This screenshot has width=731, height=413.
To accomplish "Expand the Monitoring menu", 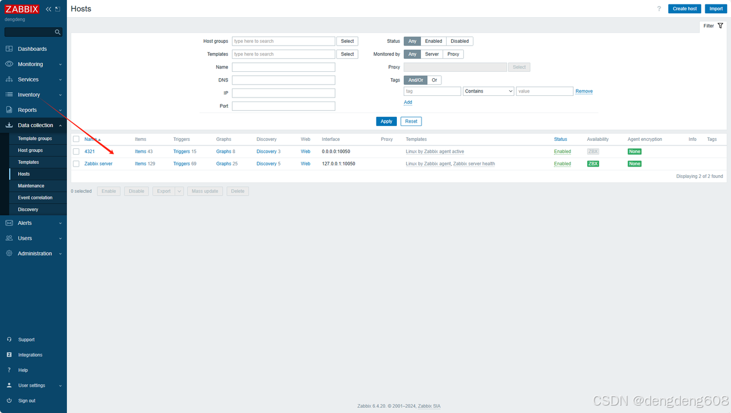I will pos(61,64).
